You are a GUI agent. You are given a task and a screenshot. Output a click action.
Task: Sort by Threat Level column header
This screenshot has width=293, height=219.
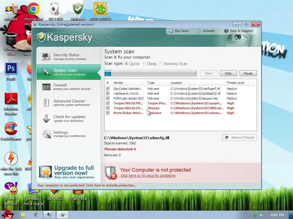pyautogui.click(x=237, y=83)
